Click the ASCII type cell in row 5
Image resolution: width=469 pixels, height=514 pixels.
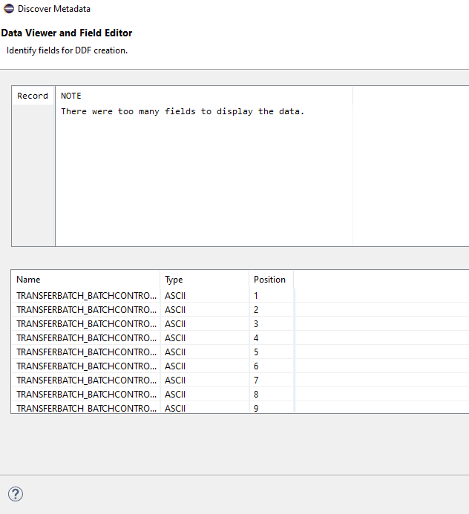[x=175, y=352]
